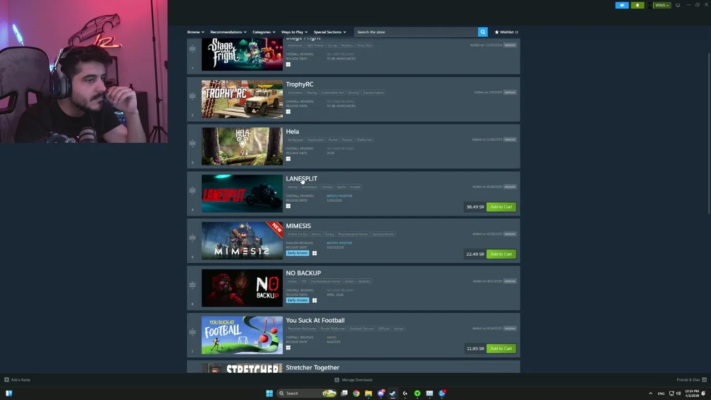Viewport: 711px width, 400px height.
Task: Grab the drag handle of LANESPLIT row
Action: pos(192,191)
